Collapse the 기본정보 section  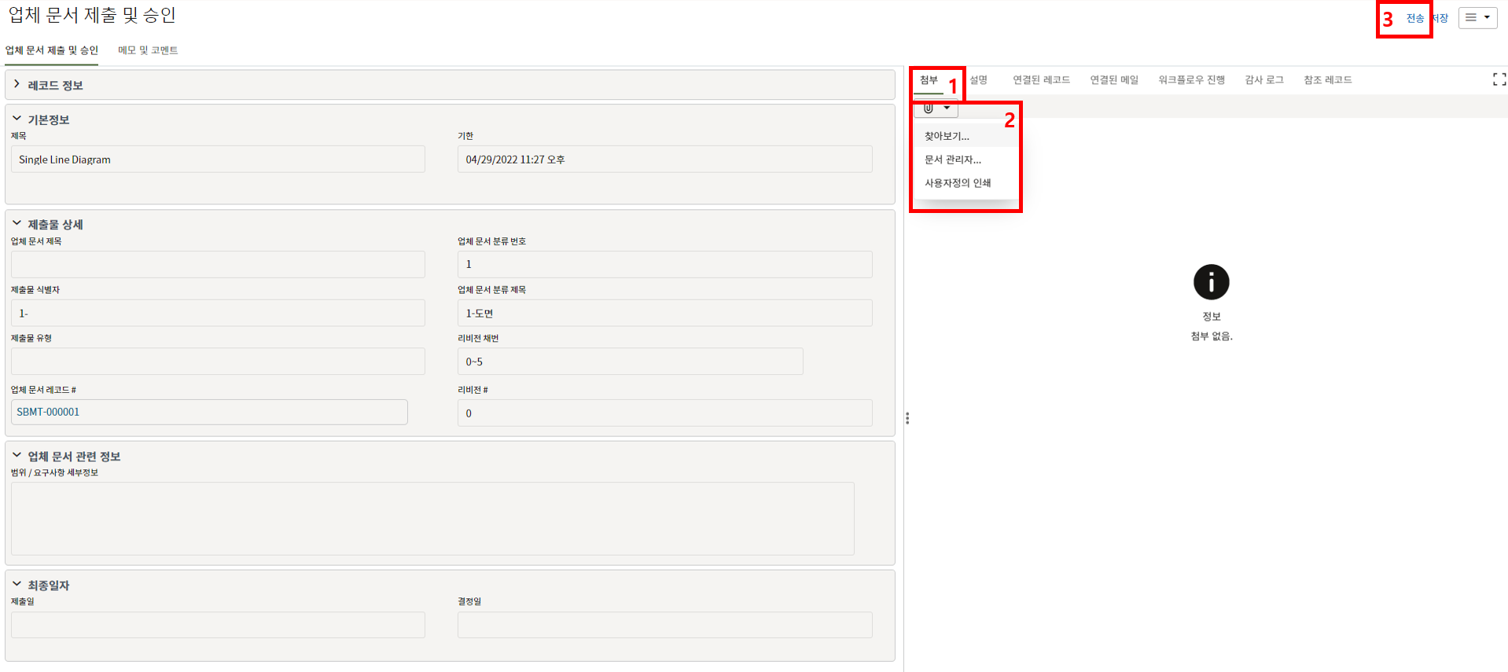(x=17, y=119)
